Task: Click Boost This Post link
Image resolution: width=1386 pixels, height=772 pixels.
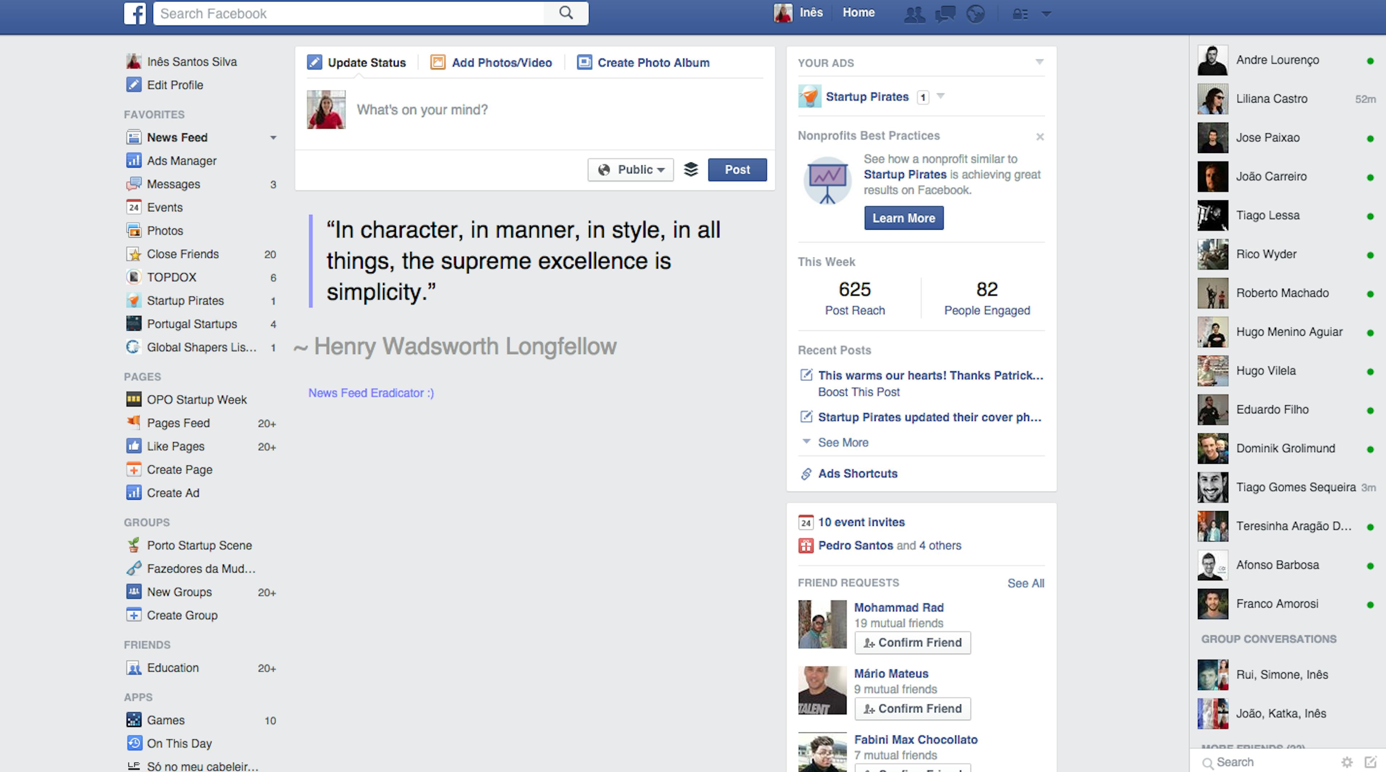Action: (x=859, y=392)
